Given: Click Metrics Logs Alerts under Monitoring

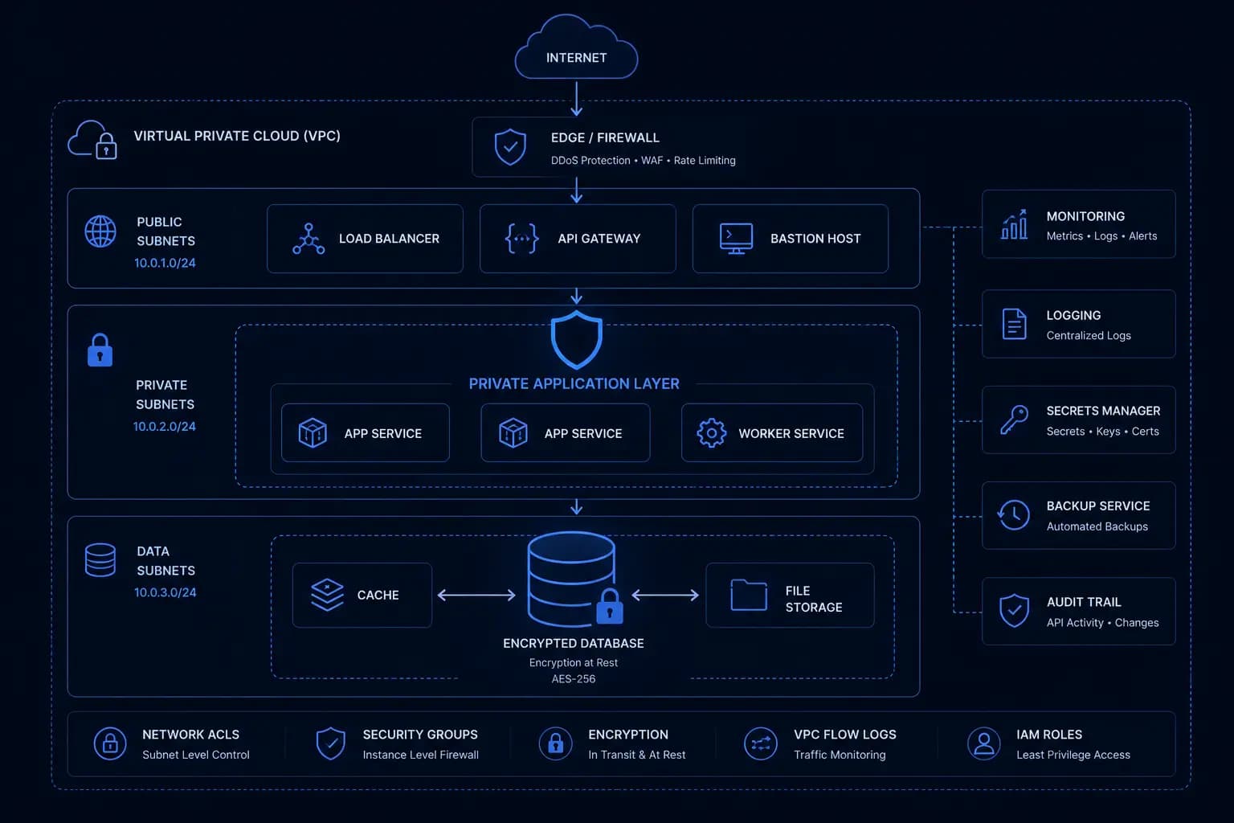Looking at the screenshot, I should coord(1101,236).
